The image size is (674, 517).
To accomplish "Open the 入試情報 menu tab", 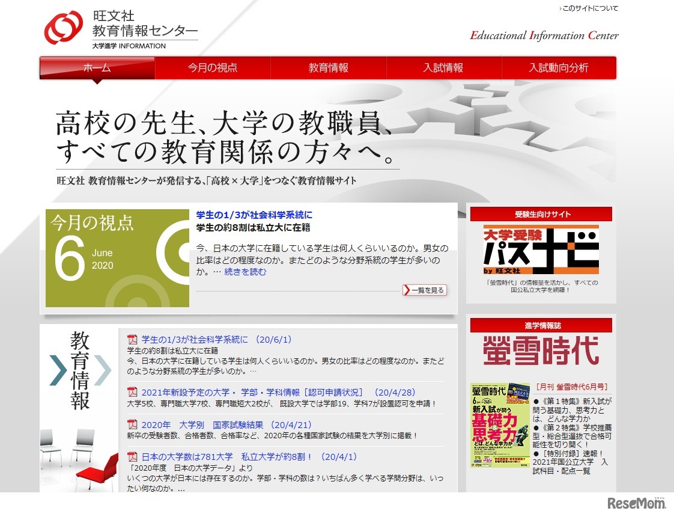I will tap(443, 68).
